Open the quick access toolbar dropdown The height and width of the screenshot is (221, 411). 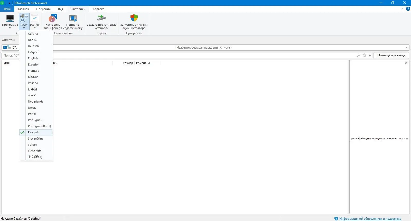tap(10, 3)
